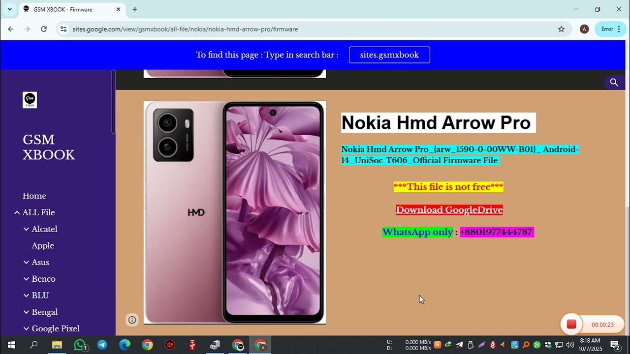Image resolution: width=630 pixels, height=354 pixels.
Task: Open Telegram tray icon
Action: click(x=459, y=345)
